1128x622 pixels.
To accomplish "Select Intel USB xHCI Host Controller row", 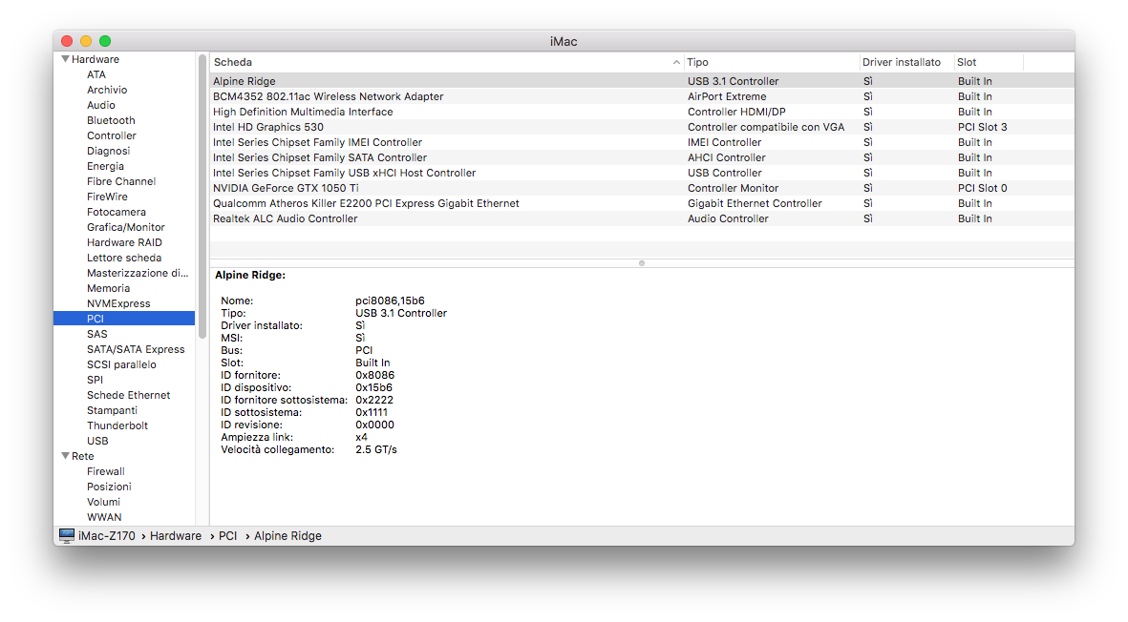I will 642,173.
